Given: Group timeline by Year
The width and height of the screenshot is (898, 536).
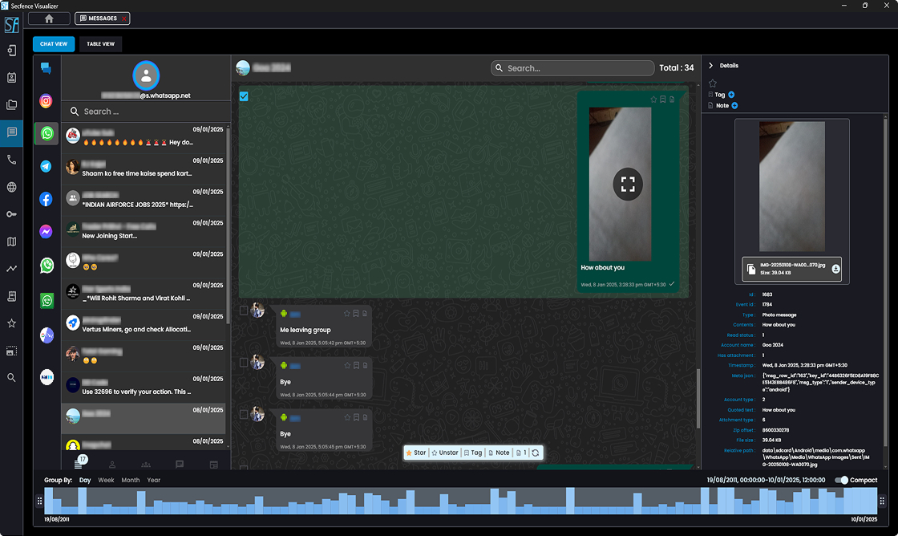Looking at the screenshot, I should (x=153, y=481).
